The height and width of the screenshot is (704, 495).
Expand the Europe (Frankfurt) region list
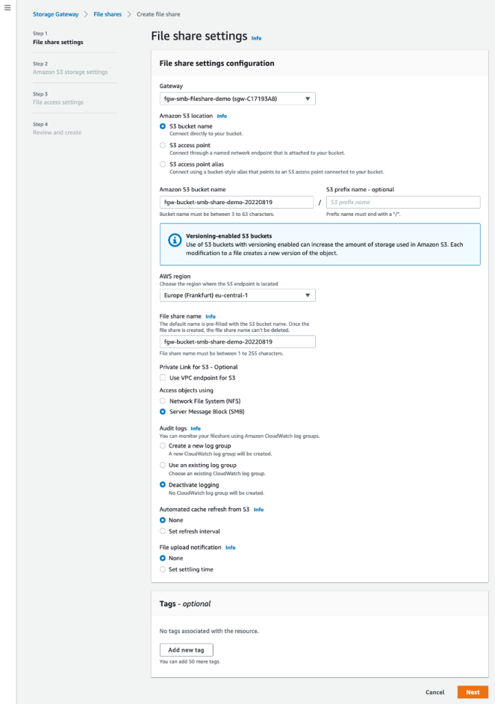(237, 295)
